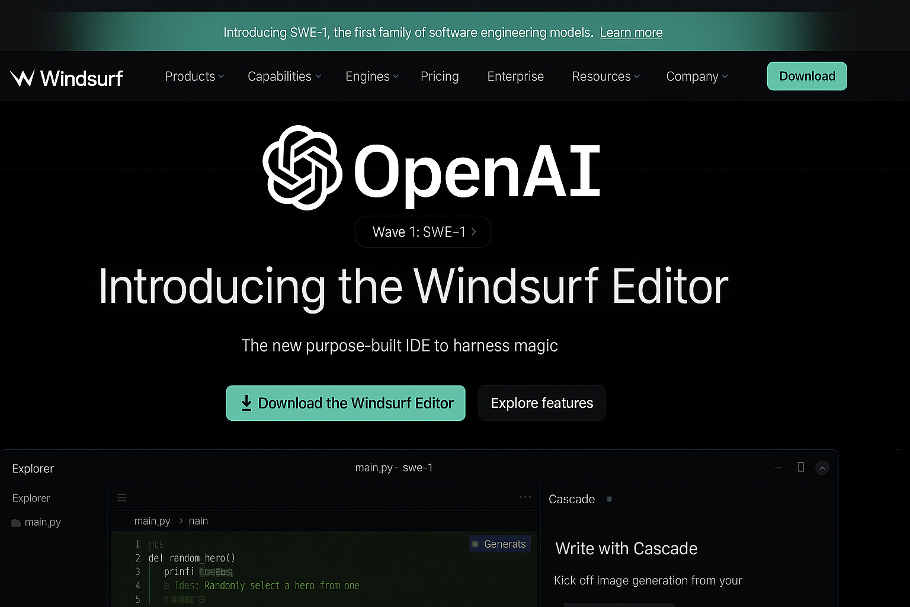The width and height of the screenshot is (910, 607).
Task: Click code line 2 del random_hero()
Action: pos(192,558)
